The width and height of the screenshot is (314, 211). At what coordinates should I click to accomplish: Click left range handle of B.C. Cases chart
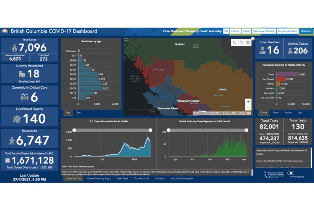pos(74,130)
